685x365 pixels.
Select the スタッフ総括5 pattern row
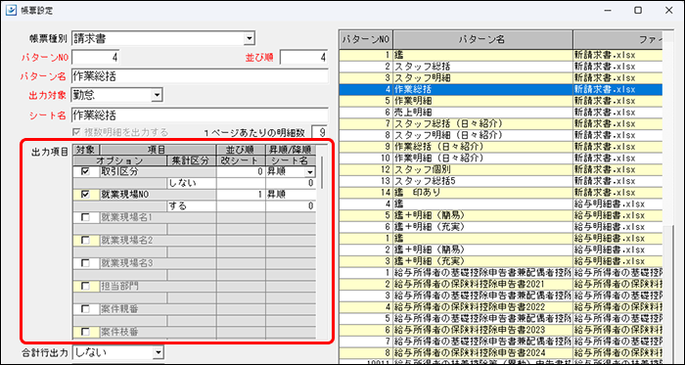[x=501, y=180]
